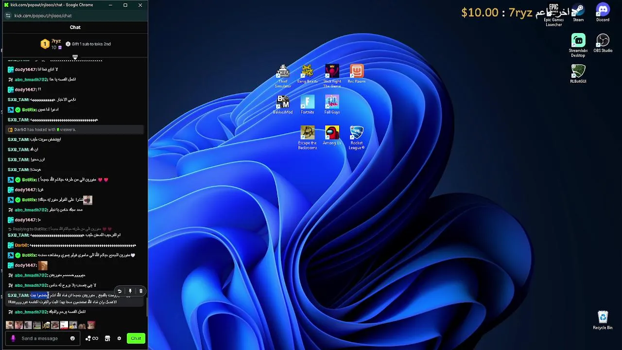Viewport: 622px width, 350px height.
Task: Click username Darb0 in hosted notice
Action: point(20,130)
